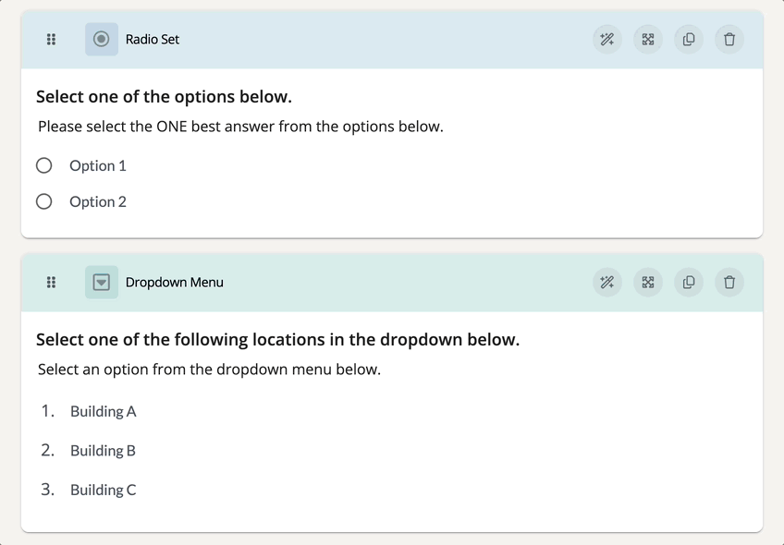
Task: Click the Radio Set drag handle
Action: point(51,40)
